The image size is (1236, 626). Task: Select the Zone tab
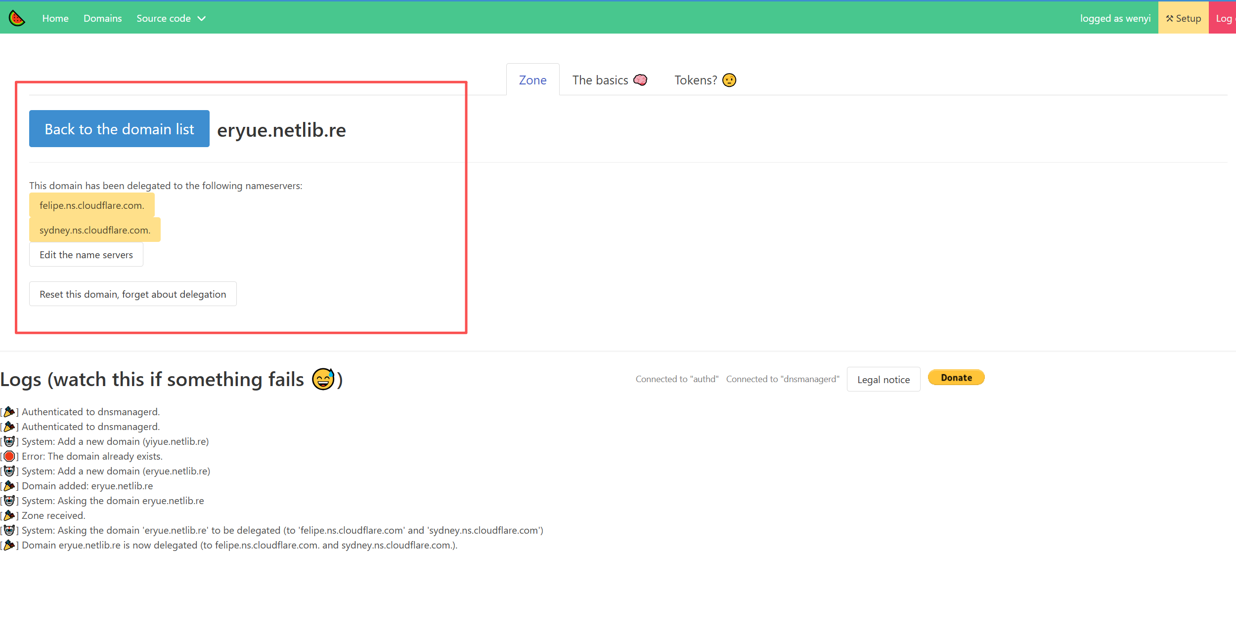[532, 80]
